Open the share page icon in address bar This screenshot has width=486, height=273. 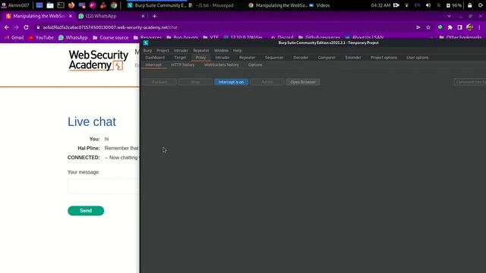click(418, 27)
